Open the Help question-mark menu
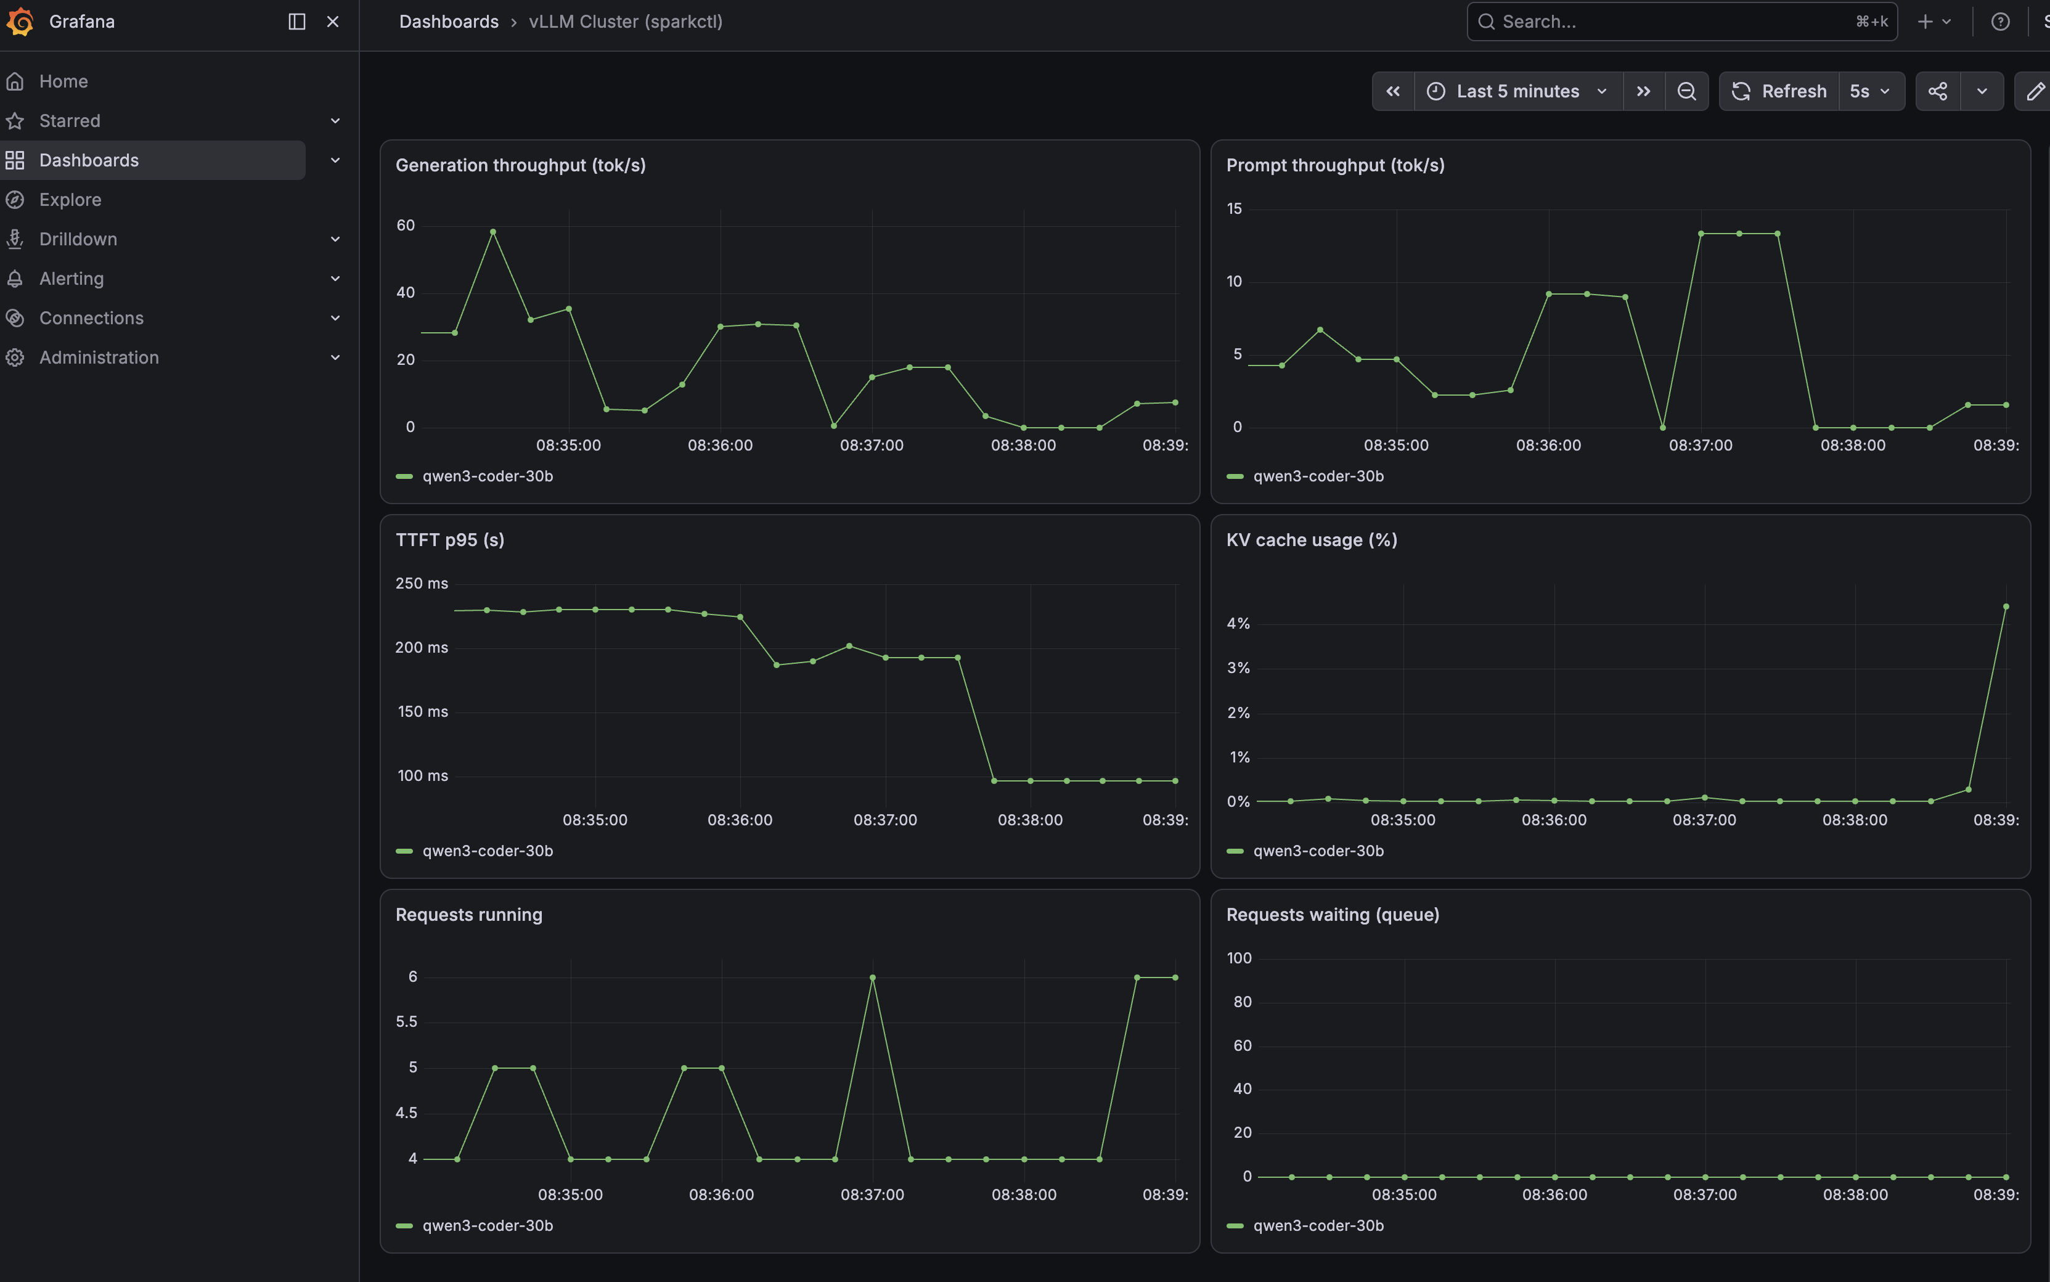 (2000, 22)
